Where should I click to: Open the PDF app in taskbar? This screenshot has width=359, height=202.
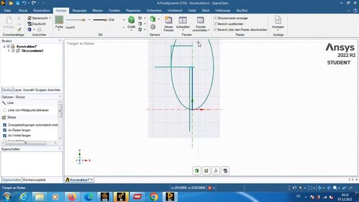click(x=137, y=197)
